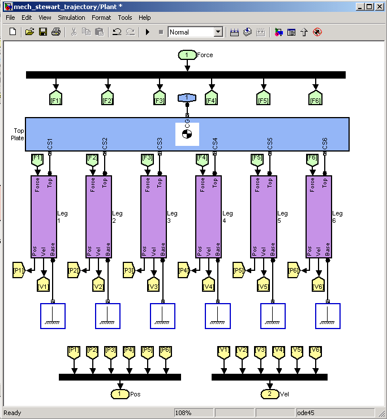This screenshot has height=419, width=387.
Task: Open the Tools menu
Action: (x=125, y=18)
